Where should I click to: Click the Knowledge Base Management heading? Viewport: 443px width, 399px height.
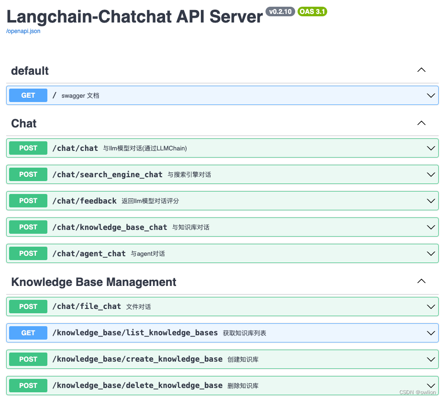click(93, 282)
